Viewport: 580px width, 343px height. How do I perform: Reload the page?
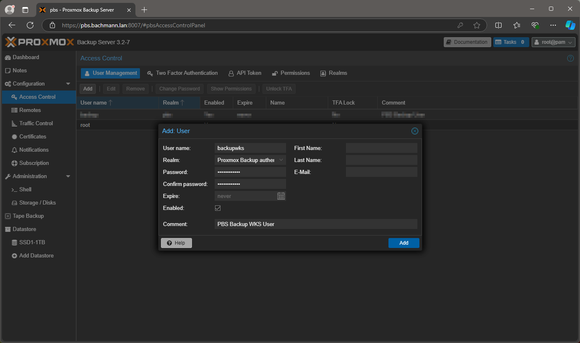(x=30, y=25)
